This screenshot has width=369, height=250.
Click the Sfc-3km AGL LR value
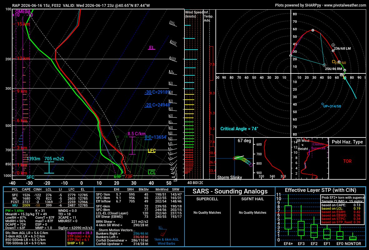tap(27, 233)
